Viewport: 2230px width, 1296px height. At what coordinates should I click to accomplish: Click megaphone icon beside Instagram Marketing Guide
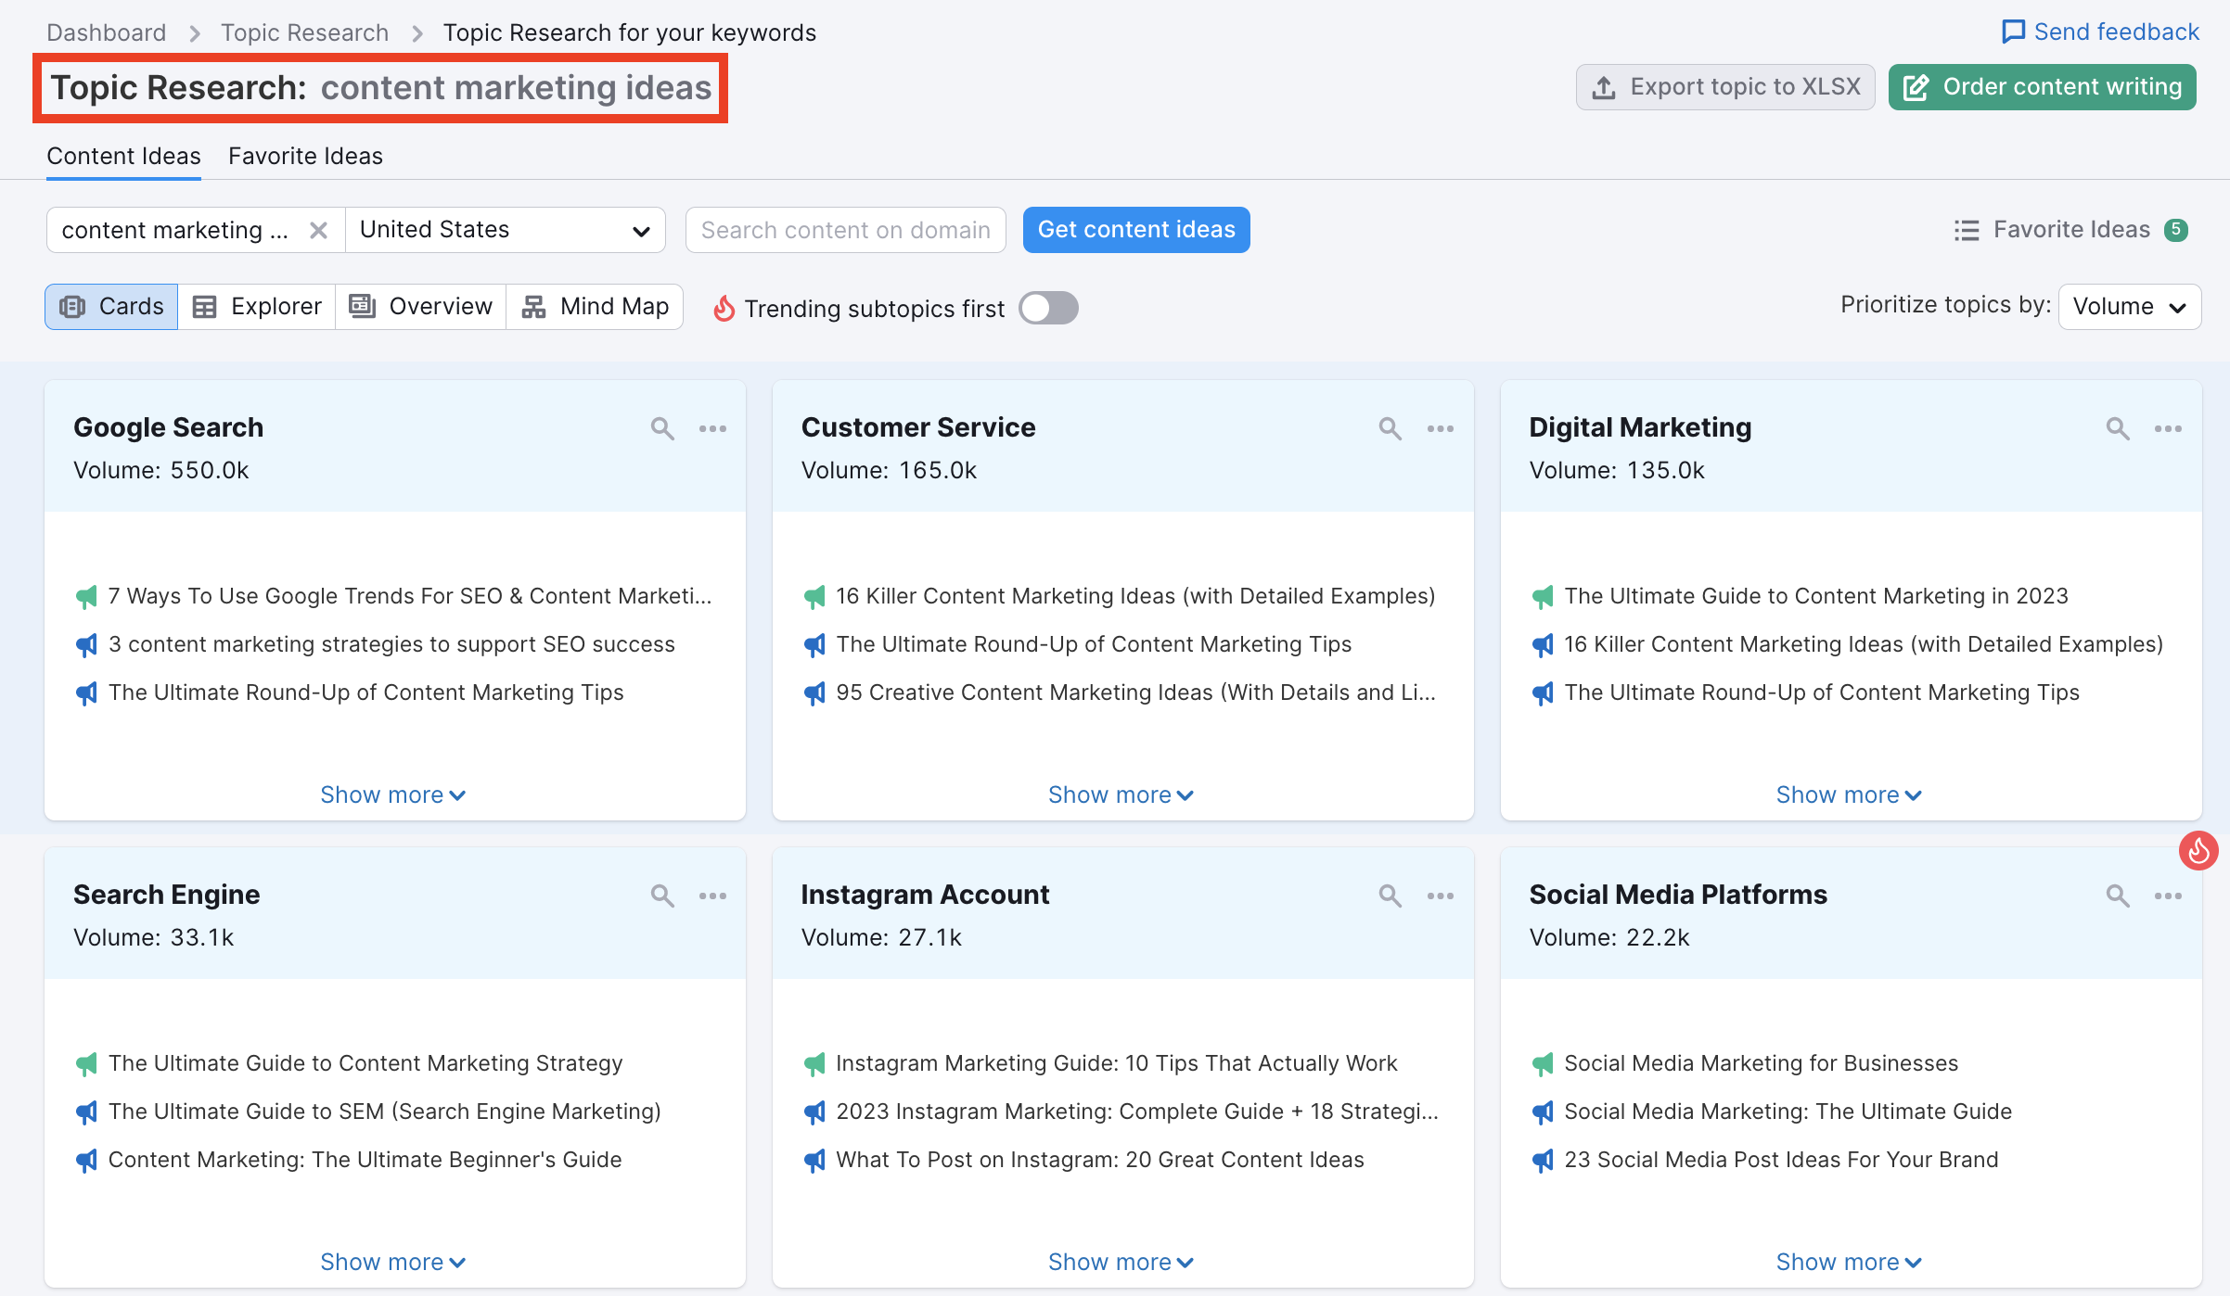[814, 1064]
